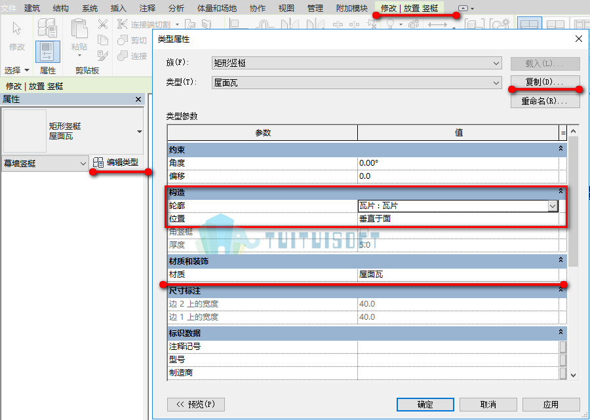Collapse the 标识数据 parameter group
The width and height of the screenshot is (590, 420).
pos(560,332)
